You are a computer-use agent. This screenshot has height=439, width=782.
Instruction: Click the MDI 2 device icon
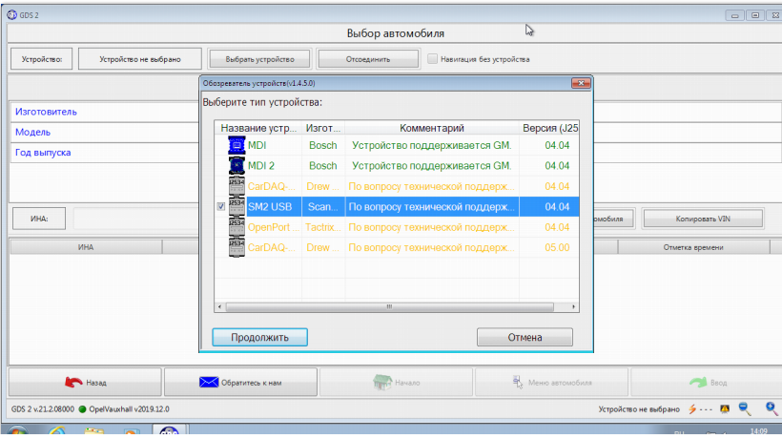click(x=237, y=166)
